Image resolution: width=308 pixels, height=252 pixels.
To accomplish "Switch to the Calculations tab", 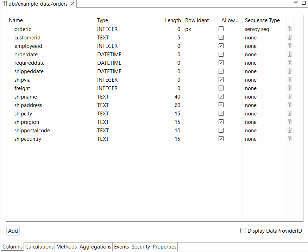I will pyautogui.click(x=39, y=247).
